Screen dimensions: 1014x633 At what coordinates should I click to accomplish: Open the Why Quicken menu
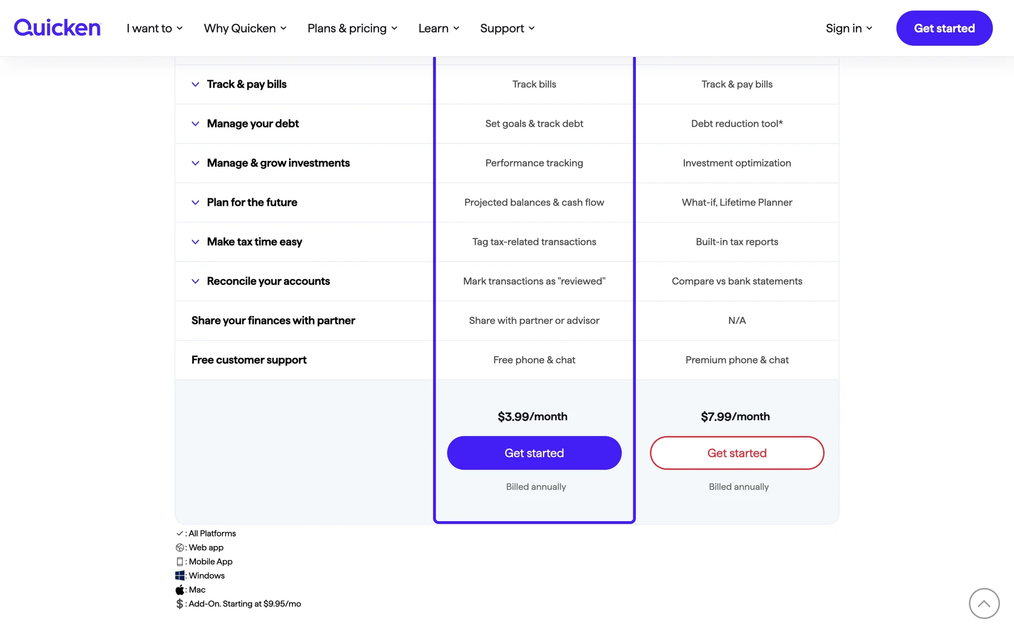[x=245, y=28]
